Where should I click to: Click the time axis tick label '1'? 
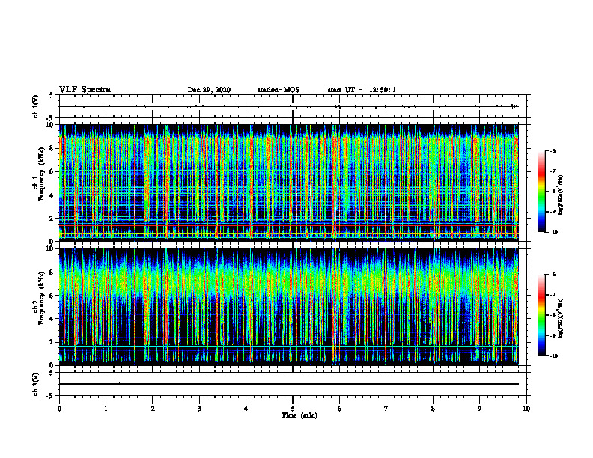click(x=106, y=409)
